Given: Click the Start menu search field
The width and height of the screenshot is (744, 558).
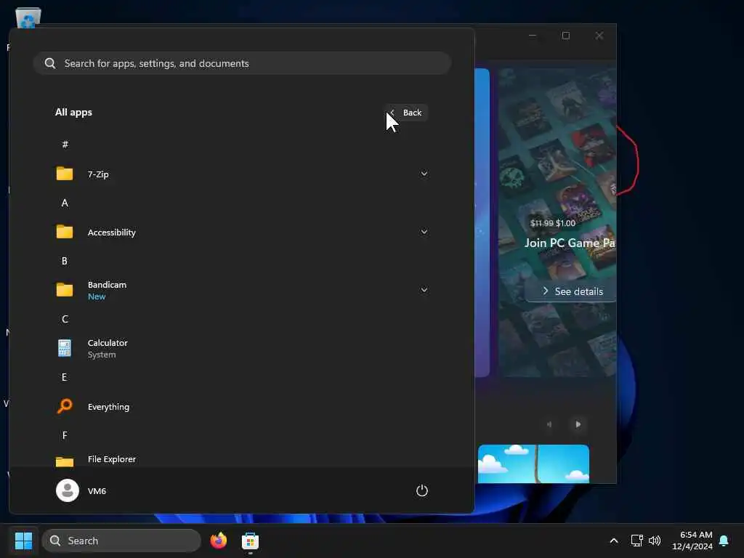Looking at the screenshot, I should click(242, 63).
